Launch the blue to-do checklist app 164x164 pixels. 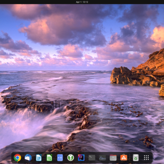(x=60, y=158)
